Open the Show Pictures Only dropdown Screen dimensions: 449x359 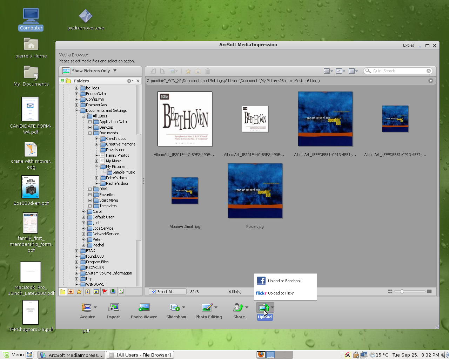(x=115, y=71)
